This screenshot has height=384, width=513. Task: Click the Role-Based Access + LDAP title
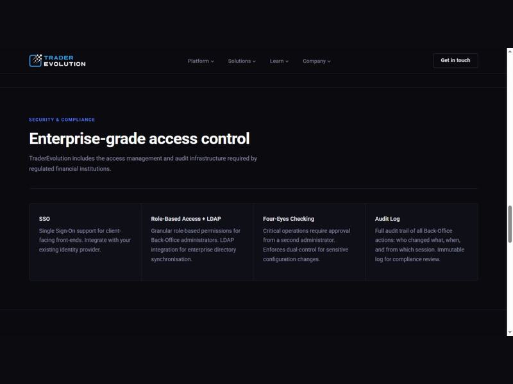(186, 219)
